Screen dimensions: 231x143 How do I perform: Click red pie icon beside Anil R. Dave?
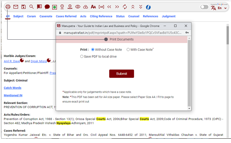click(22, 60)
